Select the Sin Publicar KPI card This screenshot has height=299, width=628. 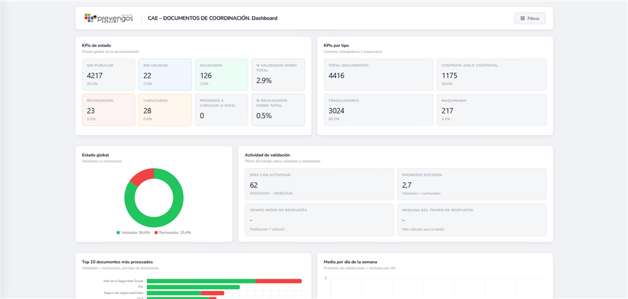(109, 74)
